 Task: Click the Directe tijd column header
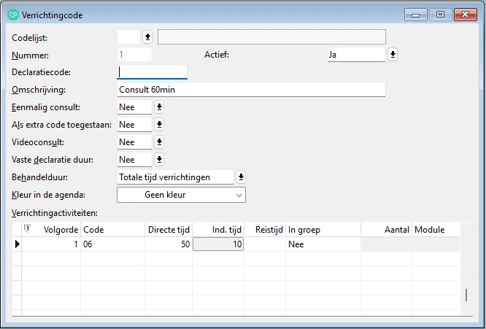click(168, 230)
